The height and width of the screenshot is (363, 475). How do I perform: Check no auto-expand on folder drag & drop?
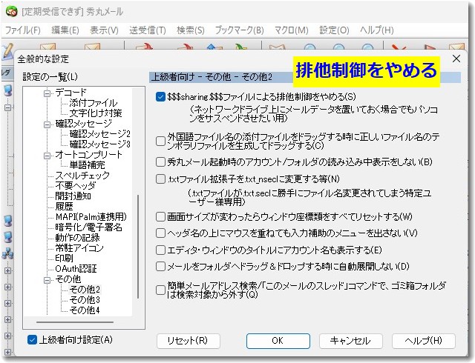coord(160,267)
